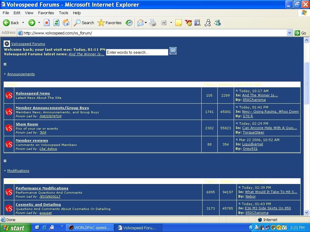Click the VS icon beside Member reviews
310x232 pixels.
click(x=9, y=144)
